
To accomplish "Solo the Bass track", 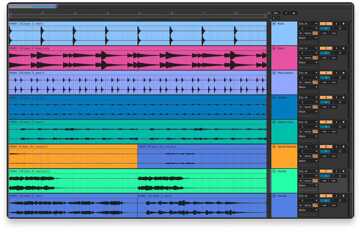I will coord(336,48).
